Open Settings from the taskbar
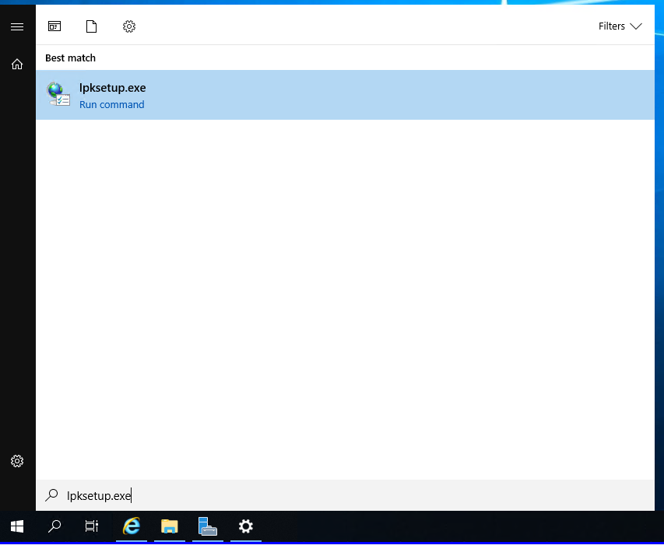This screenshot has width=664, height=545. tap(245, 526)
